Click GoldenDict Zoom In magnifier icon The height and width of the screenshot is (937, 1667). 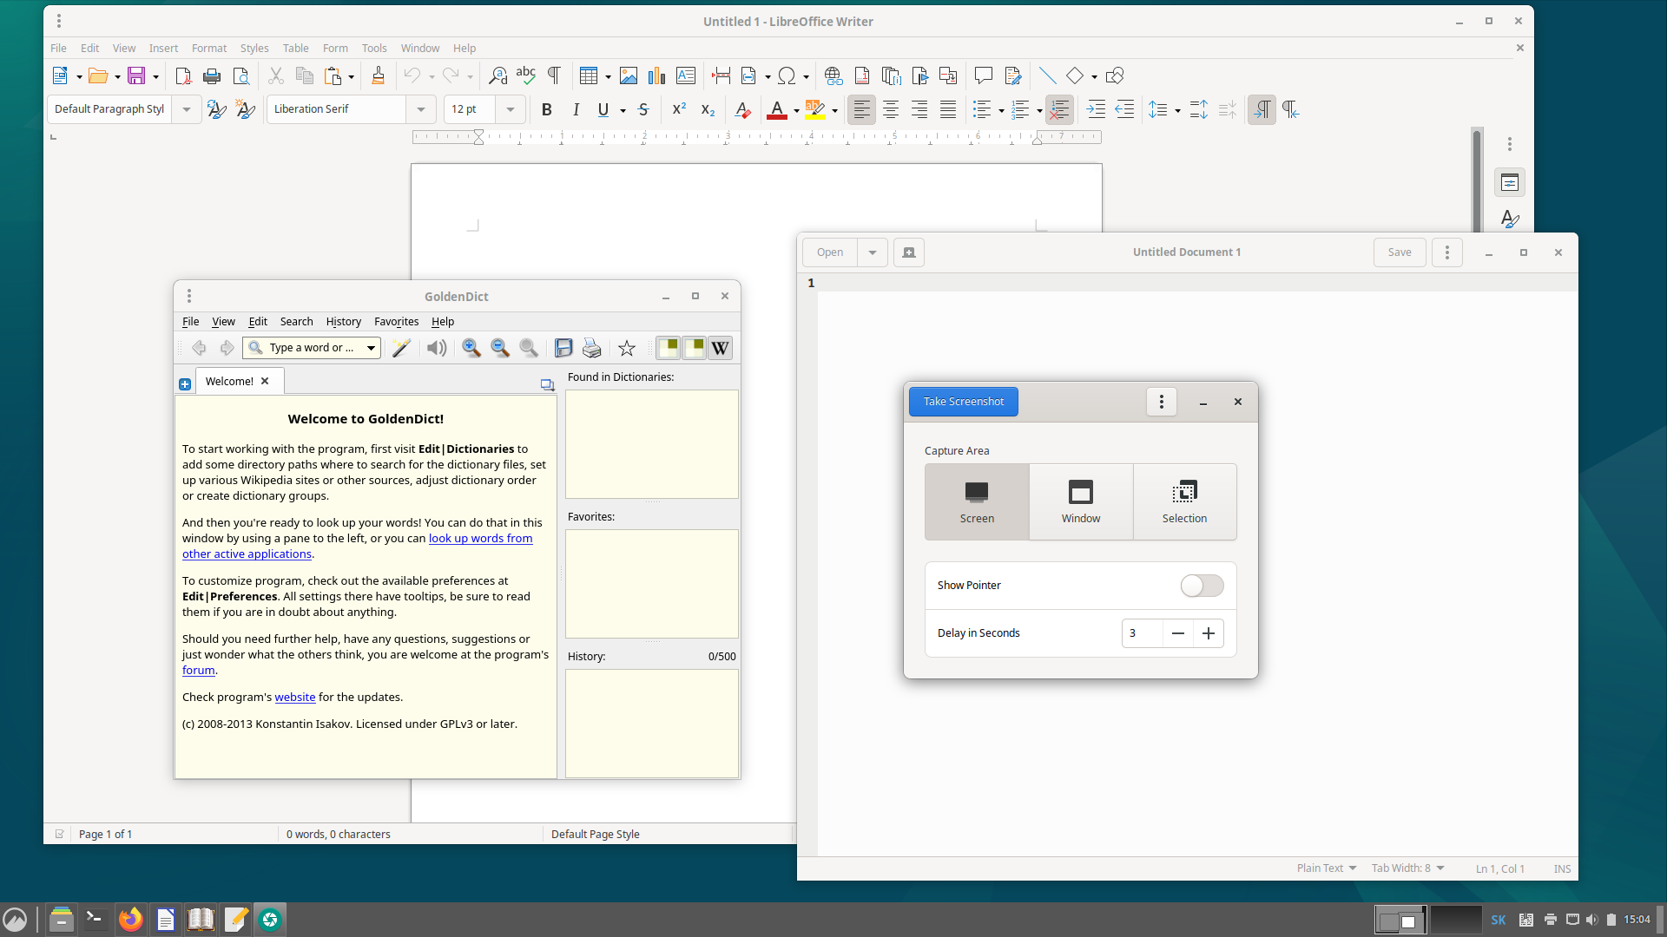pyautogui.click(x=471, y=348)
